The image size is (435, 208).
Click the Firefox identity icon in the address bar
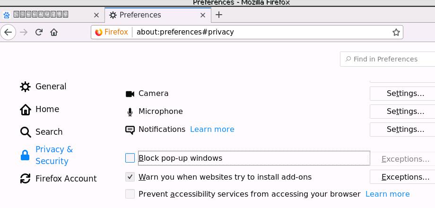[x=99, y=32]
